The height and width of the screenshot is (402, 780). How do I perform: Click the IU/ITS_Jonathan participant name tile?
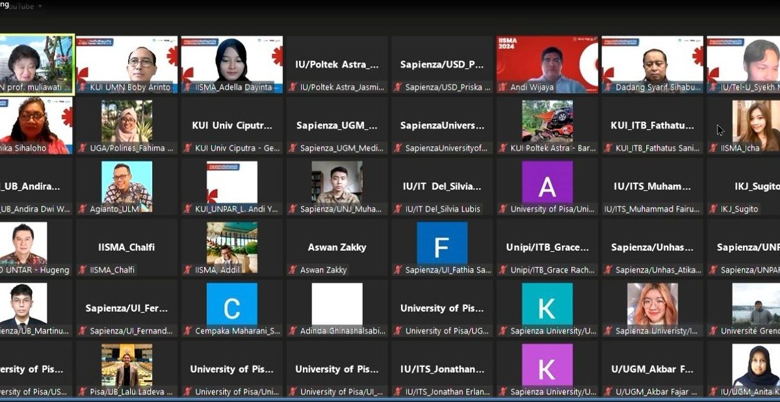coord(442,369)
